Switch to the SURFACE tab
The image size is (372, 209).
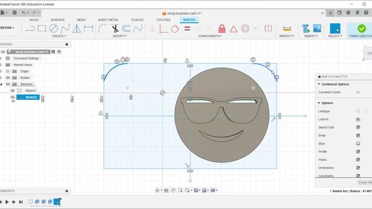click(x=58, y=20)
